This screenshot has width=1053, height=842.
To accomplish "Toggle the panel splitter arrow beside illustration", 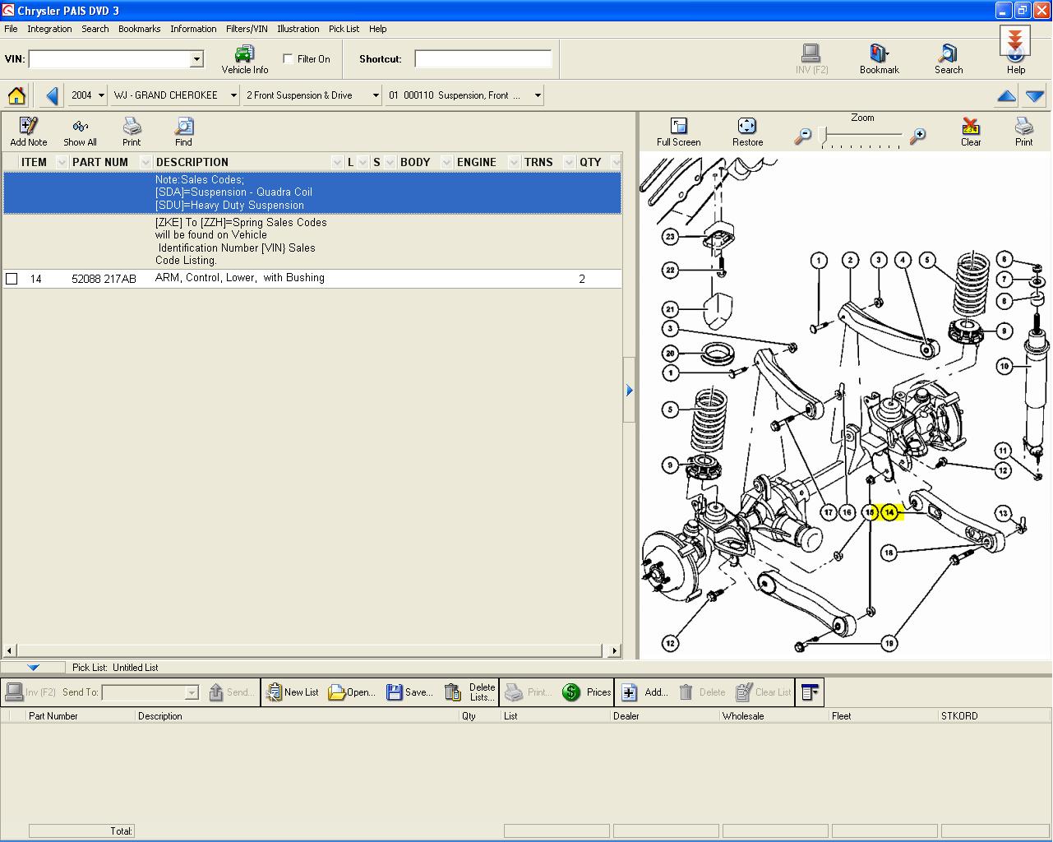I will [629, 391].
